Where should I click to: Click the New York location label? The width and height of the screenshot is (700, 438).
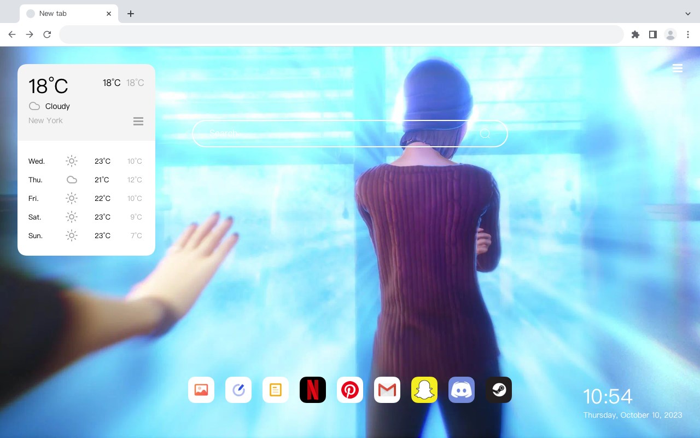pyautogui.click(x=45, y=120)
